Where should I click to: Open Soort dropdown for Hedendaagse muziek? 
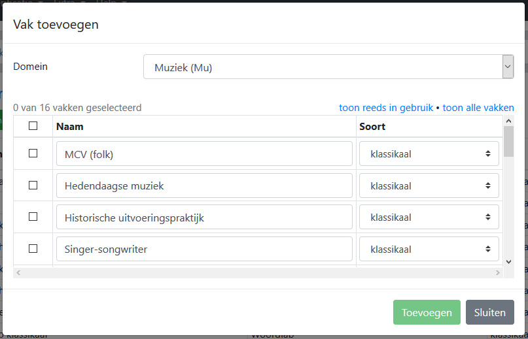click(x=429, y=186)
